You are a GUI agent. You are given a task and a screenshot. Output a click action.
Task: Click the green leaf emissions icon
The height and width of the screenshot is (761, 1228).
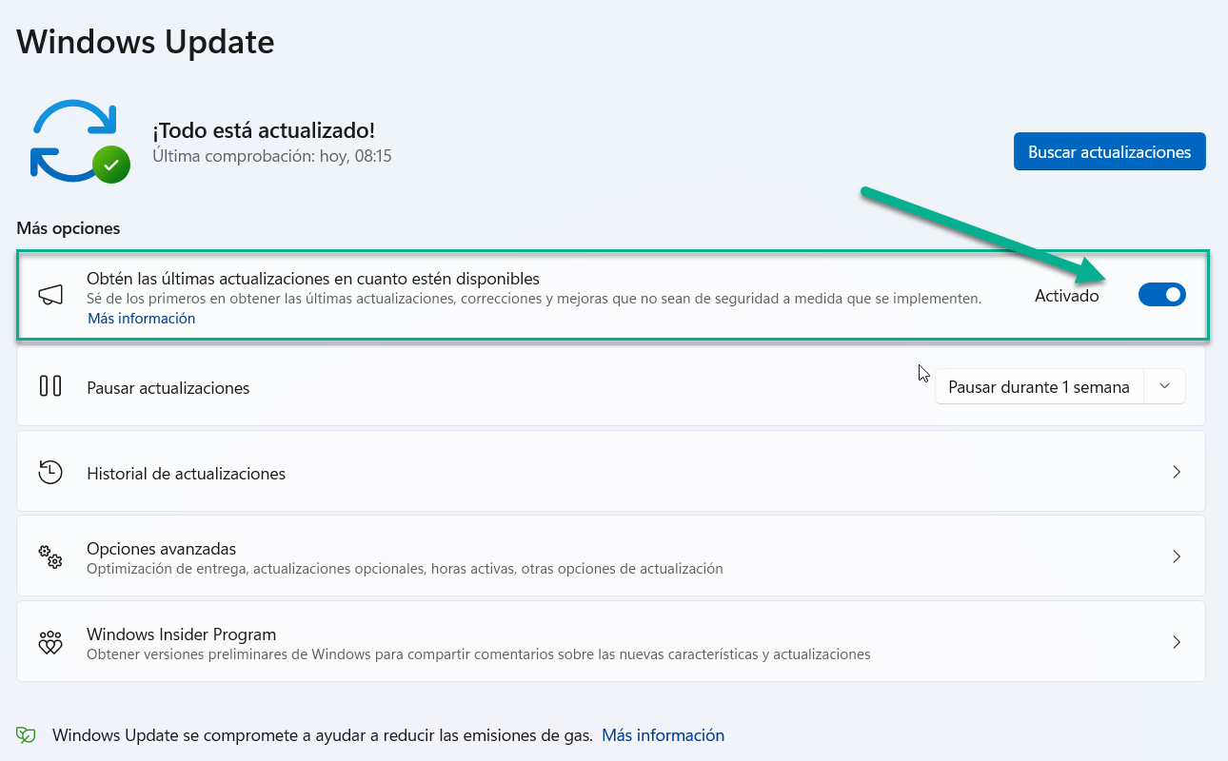27,735
